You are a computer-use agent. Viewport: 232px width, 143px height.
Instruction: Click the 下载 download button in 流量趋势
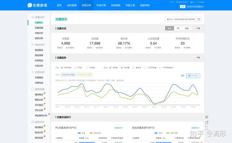click(197, 57)
